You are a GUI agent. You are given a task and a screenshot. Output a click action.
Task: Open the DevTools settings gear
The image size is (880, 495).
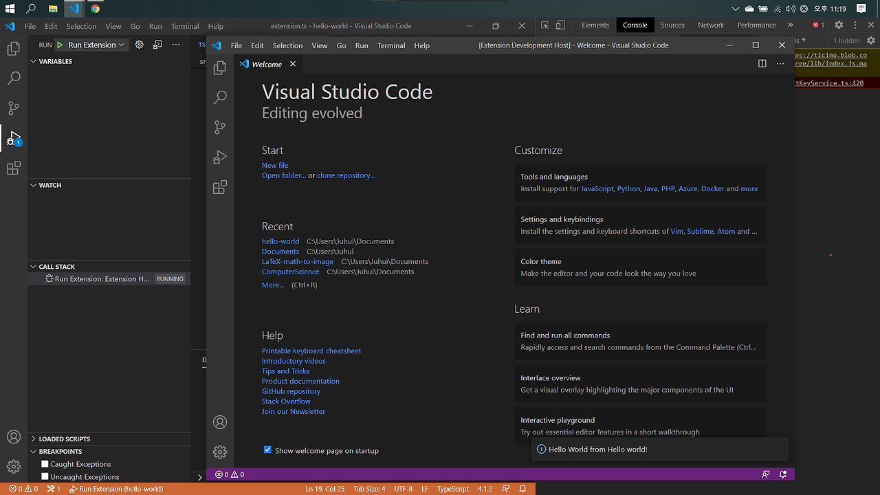[839, 25]
